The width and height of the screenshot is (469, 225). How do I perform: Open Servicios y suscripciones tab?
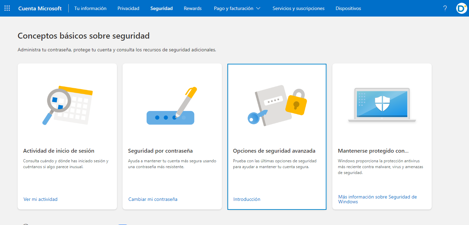click(x=299, y=8)
